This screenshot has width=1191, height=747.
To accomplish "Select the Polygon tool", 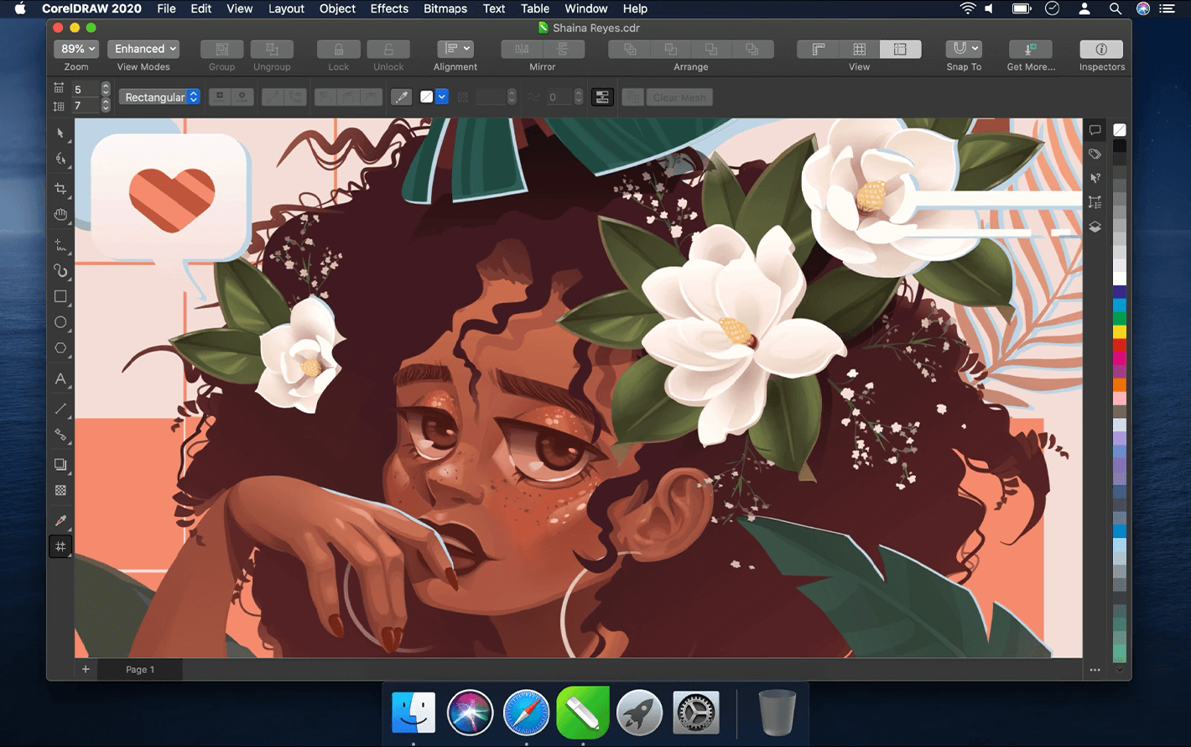I will 60,348.
